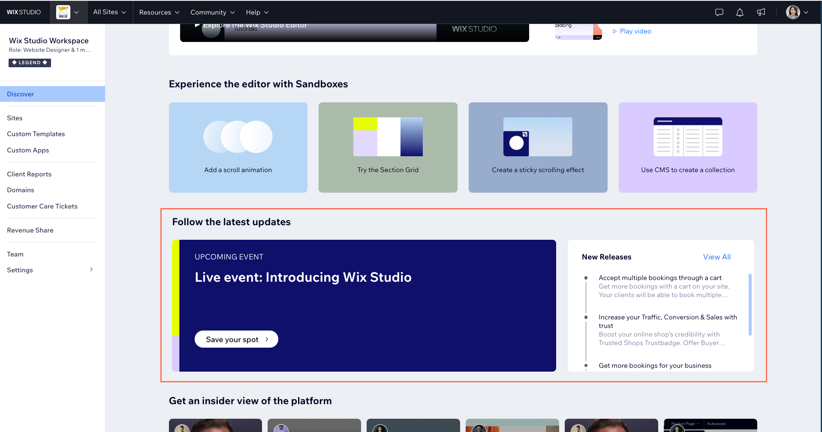Click the LEGEND badge

point(30,63)
